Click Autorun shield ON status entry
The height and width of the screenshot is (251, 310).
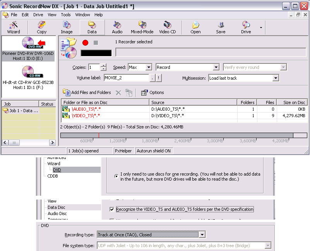coord(154,151)
